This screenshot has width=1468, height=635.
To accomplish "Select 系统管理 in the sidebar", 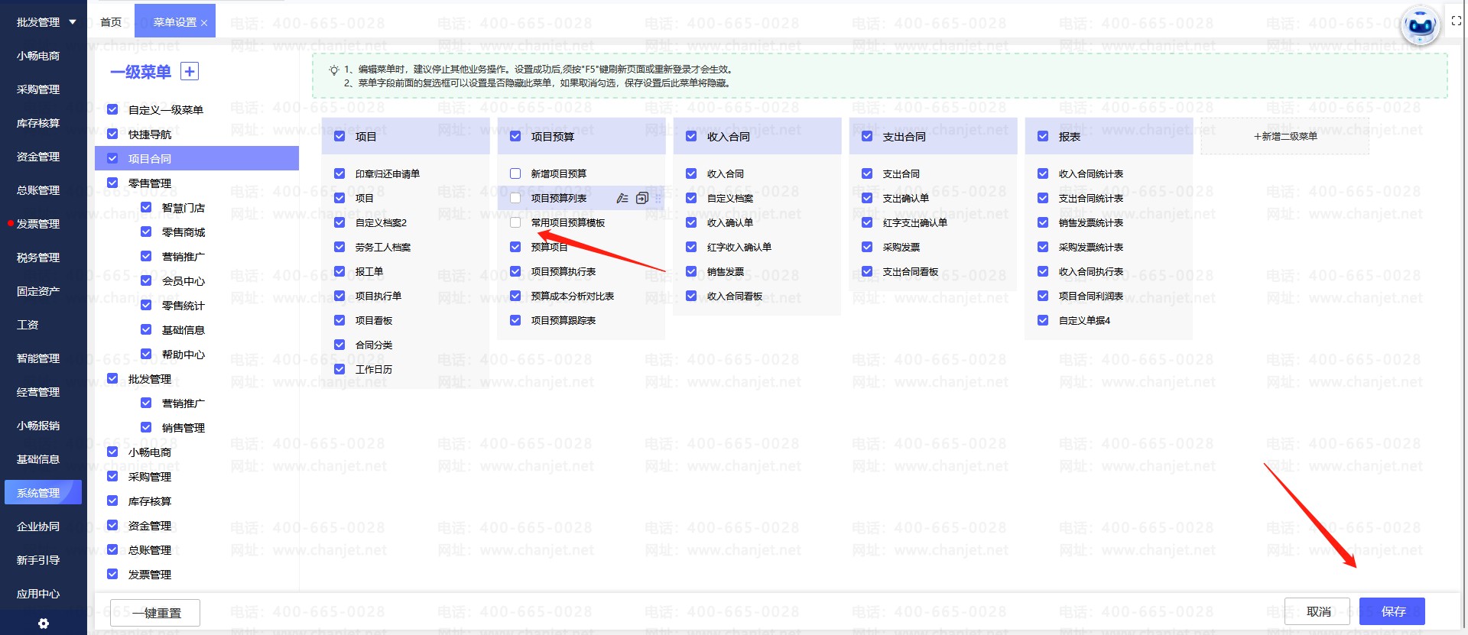I will coord(43,493).
